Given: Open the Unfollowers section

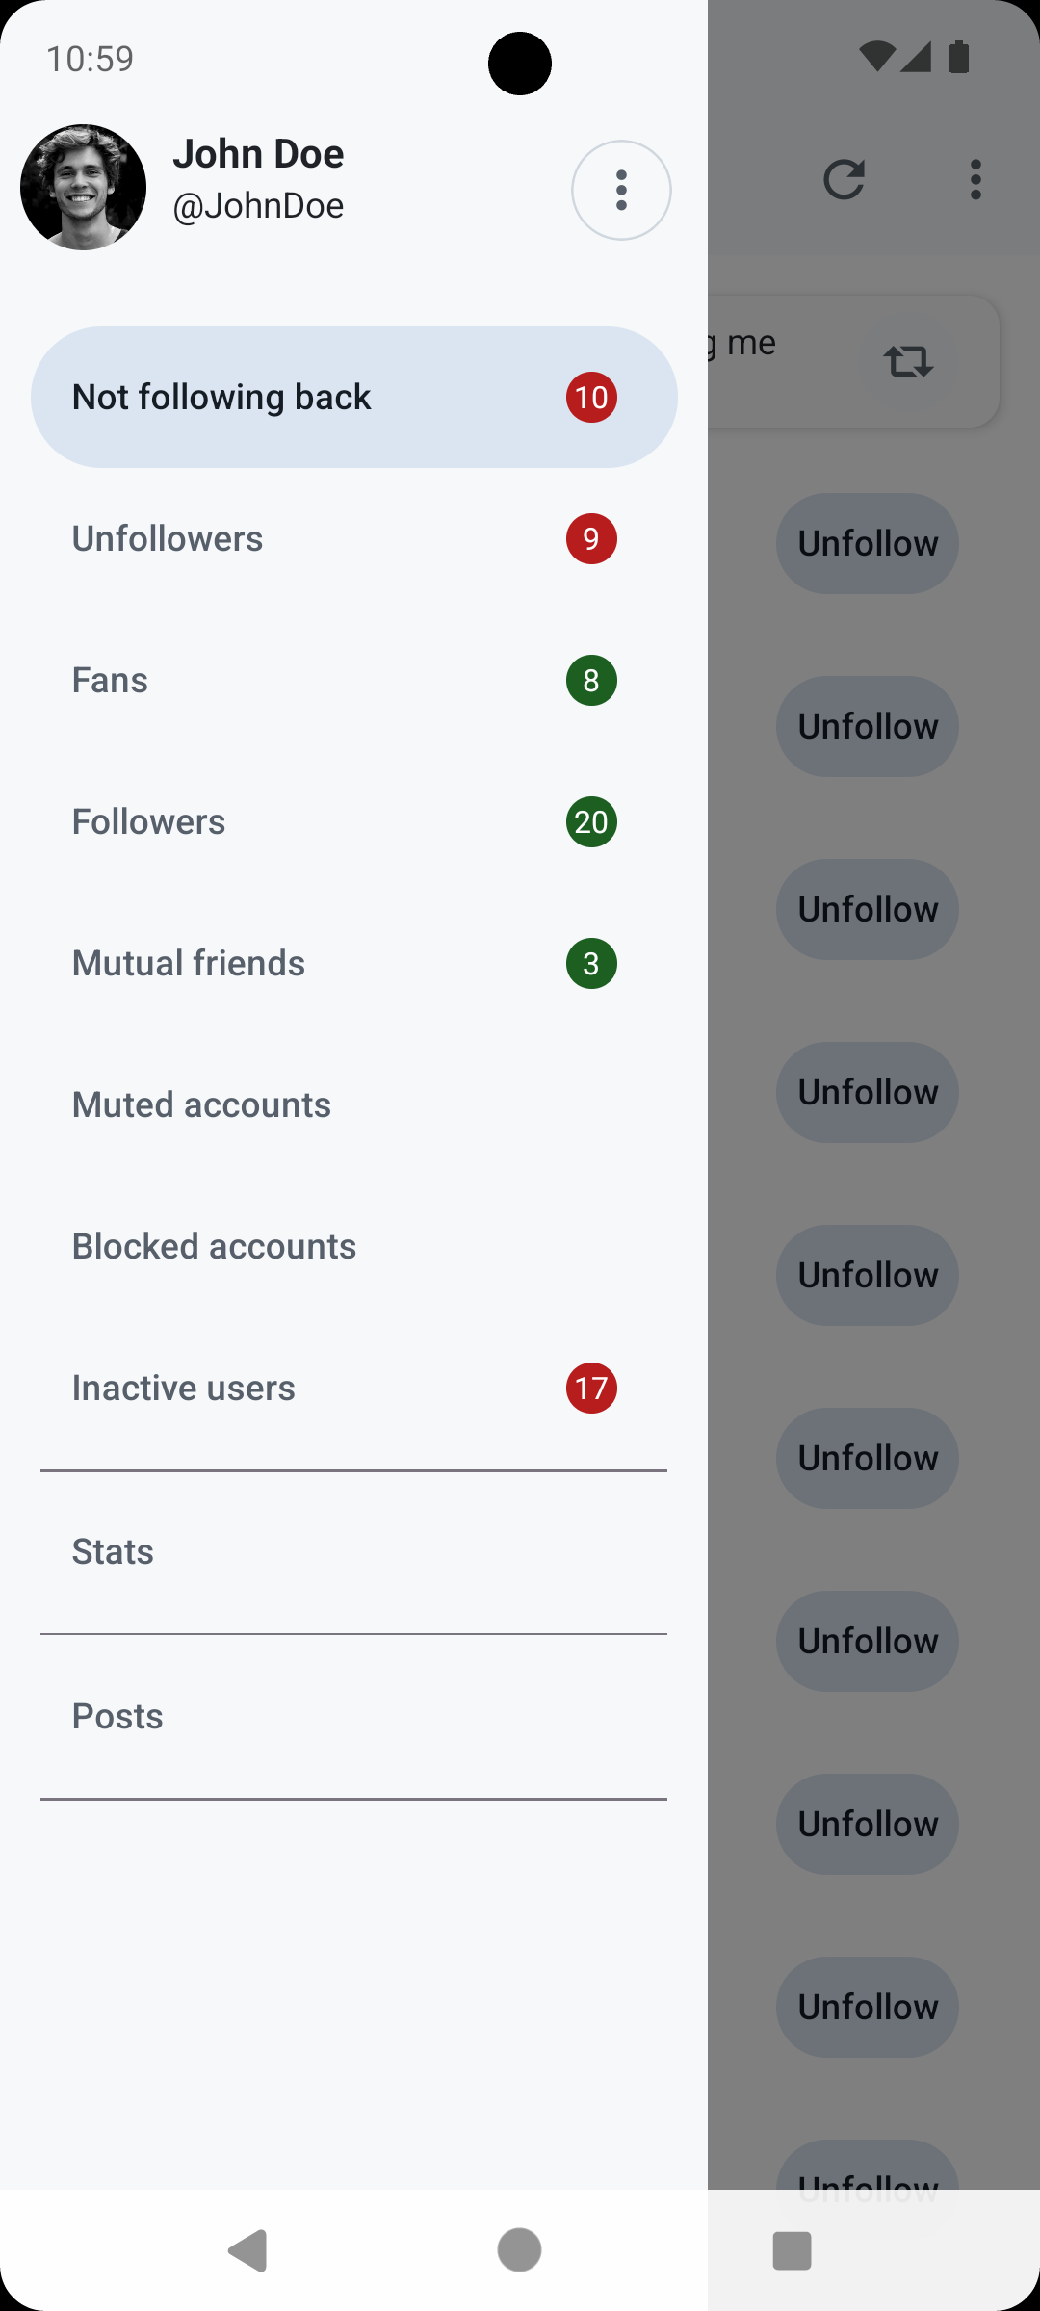Looking at the screenshot, I should point(354,538).
